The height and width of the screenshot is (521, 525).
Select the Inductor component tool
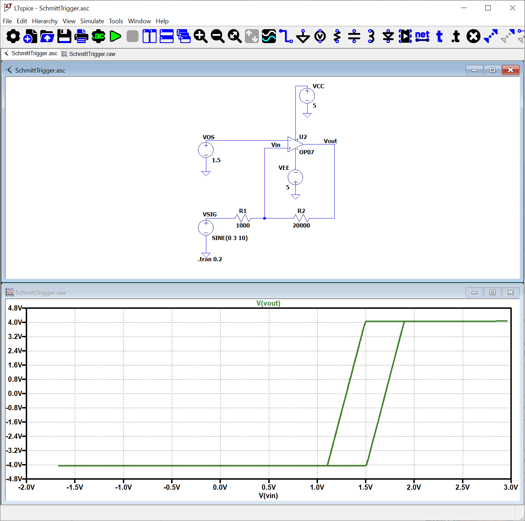coord(371,36)
